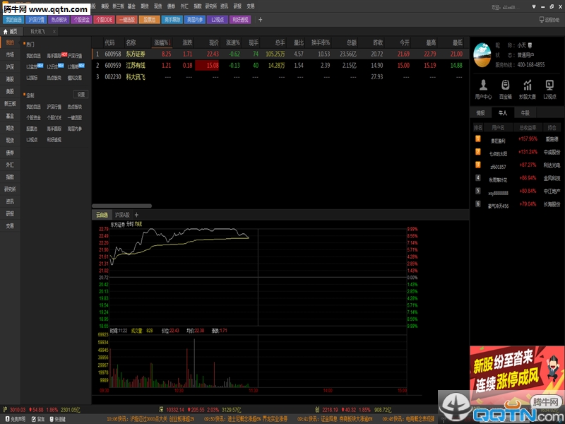Image resolution: width=565 pixels, height=424 pixels.
Task: Click rank 3 user zf601857
Action: tap(517, 165)
